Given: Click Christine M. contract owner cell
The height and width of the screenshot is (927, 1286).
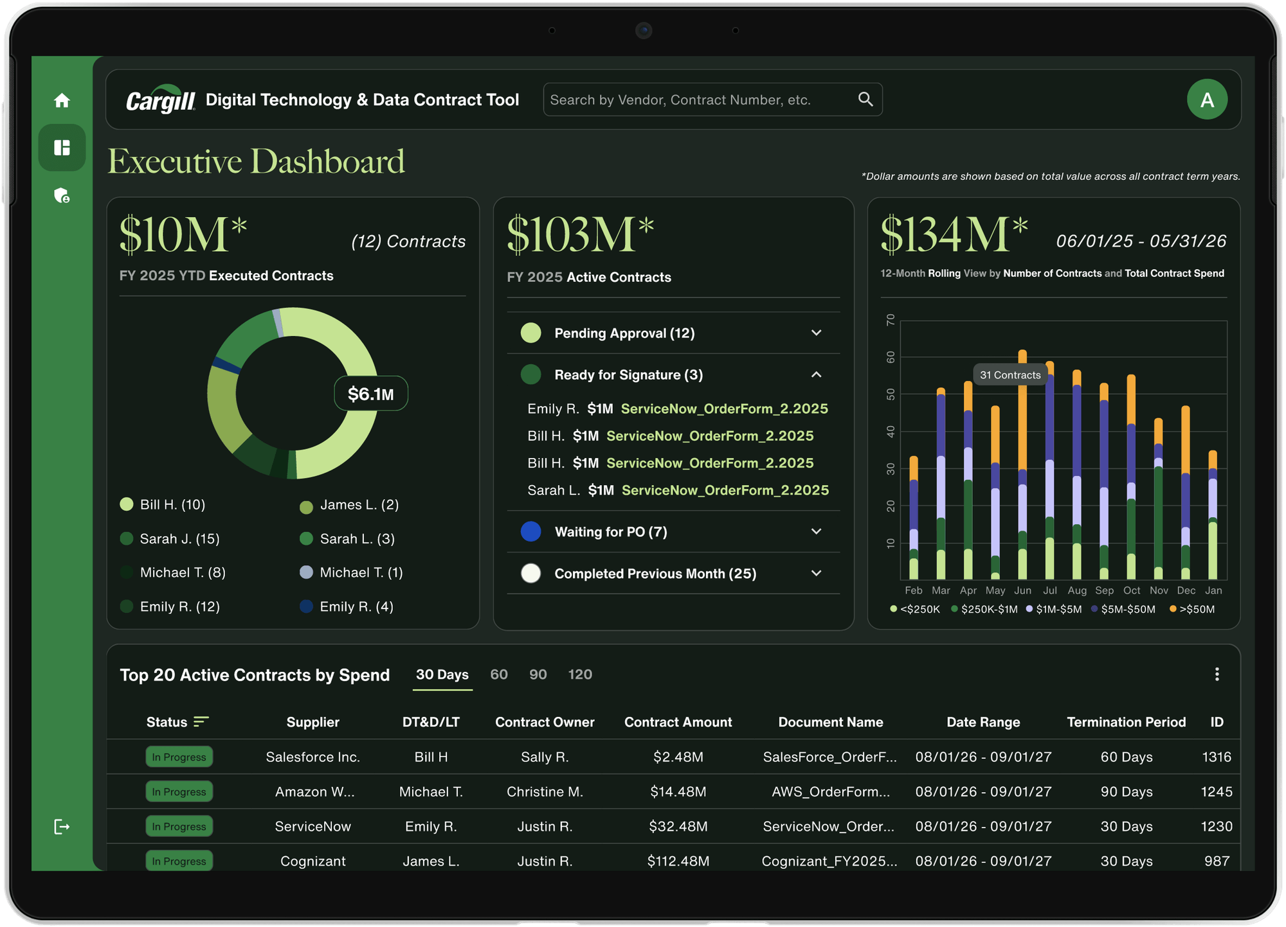Looking at the screenshot, I should [545, 791].
